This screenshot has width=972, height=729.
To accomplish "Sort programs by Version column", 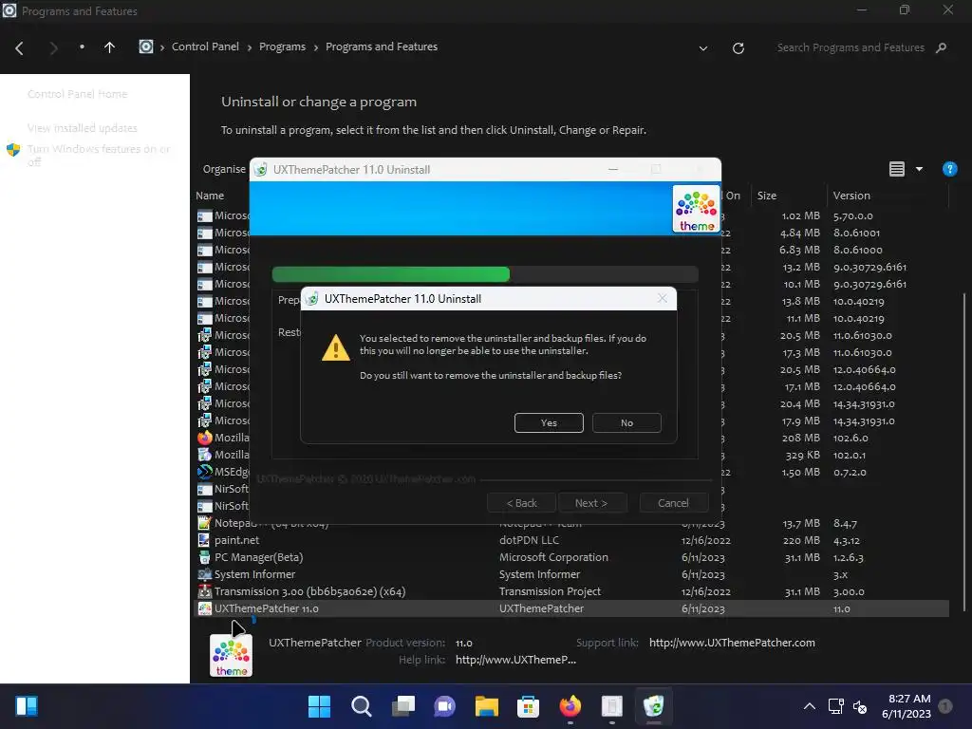I will (x=851, y=196).
